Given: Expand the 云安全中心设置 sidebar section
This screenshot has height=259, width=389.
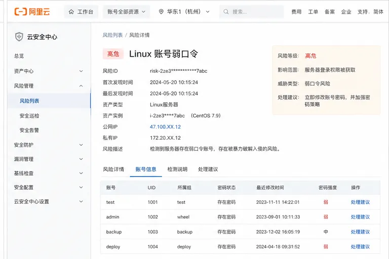Looking at the screenshot, I should (x=49, y=201).
